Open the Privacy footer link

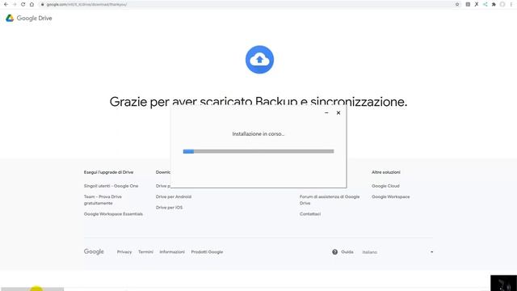pyautogui.click(x=124, y=252)
